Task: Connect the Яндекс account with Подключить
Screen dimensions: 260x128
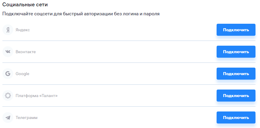Action: (x=236, y=30)
